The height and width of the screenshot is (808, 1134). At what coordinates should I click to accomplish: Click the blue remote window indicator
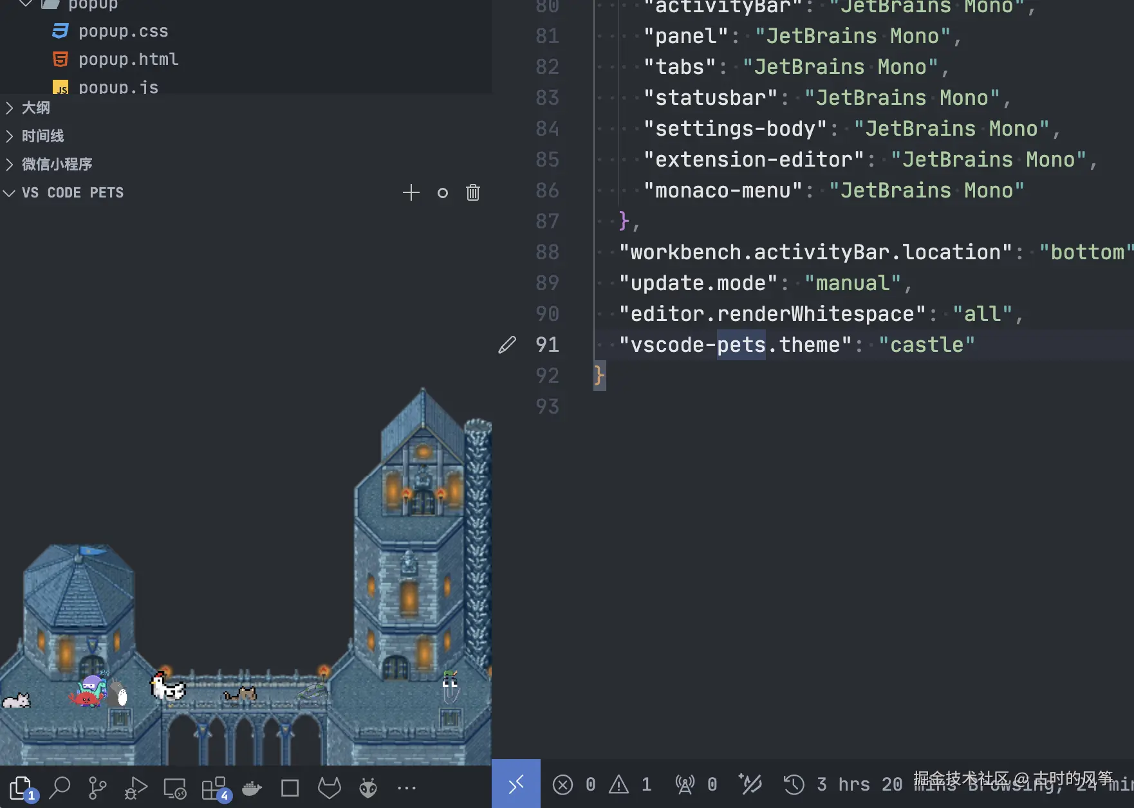click(516, 784)
